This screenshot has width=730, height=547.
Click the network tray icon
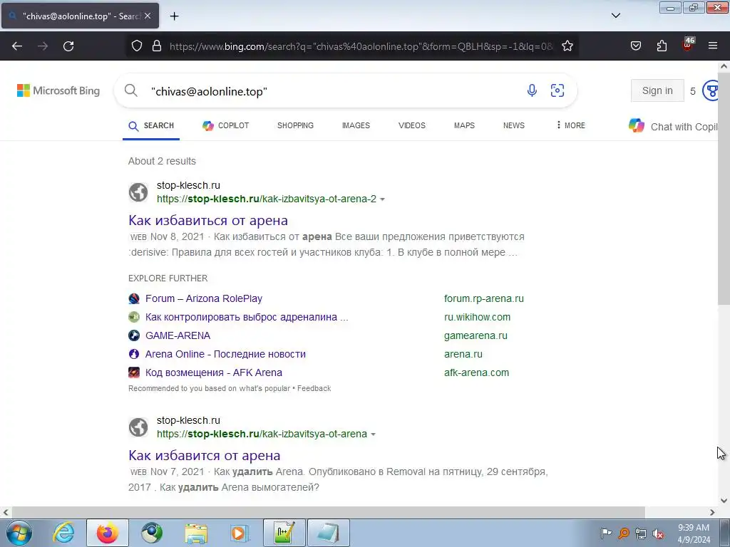[x=641, y=534]
